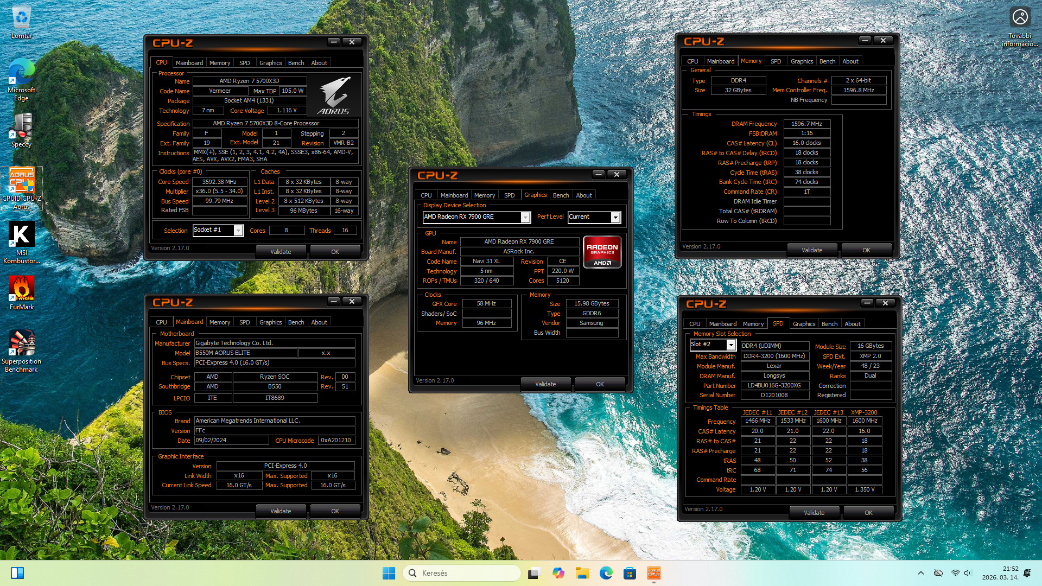Click Validate in the Mainboard window
Viewport: 1042px width, 586px height.
(281, 511)
